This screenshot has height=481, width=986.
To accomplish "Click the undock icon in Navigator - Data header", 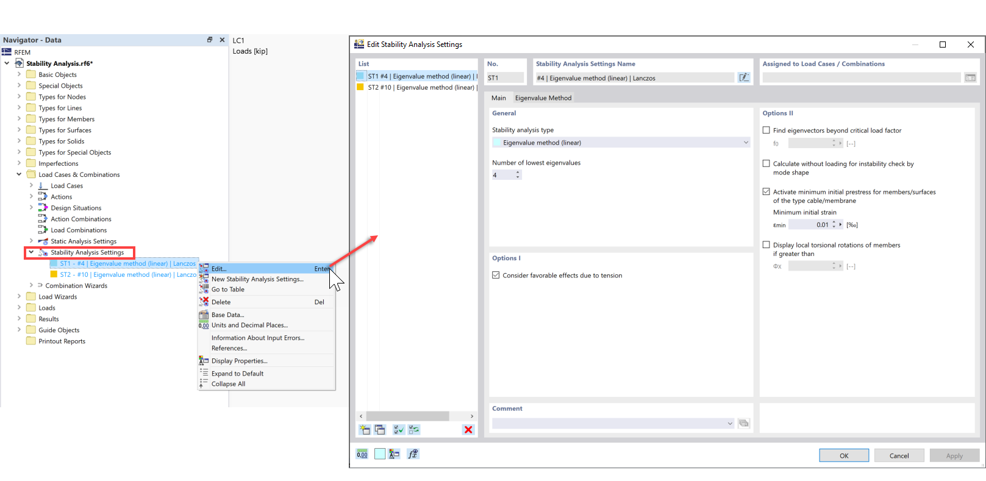I will (210, 40).
